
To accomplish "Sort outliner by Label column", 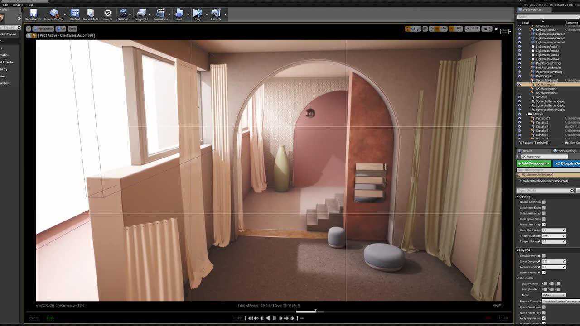I will tap(526, 23).
